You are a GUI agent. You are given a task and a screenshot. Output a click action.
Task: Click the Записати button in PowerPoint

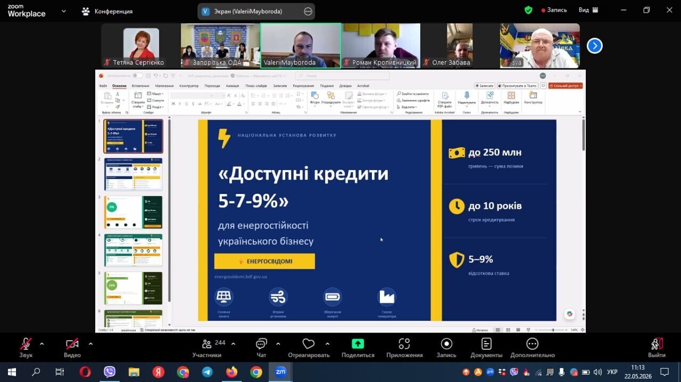(x=485, y=86)
